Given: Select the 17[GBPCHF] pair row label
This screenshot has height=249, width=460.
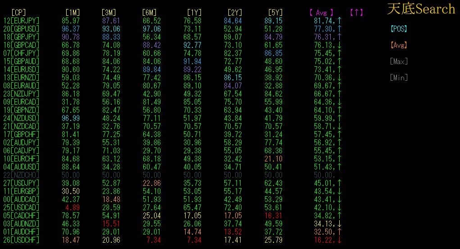Looking at the screenshot, I should click(x=21, y=134).
